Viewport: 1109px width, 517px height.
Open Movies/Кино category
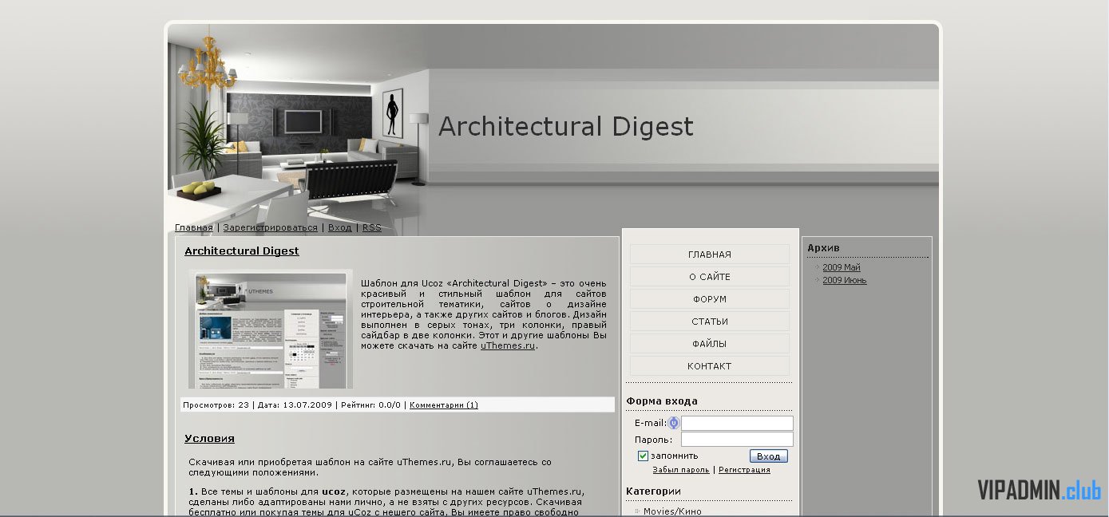(672, 511)
